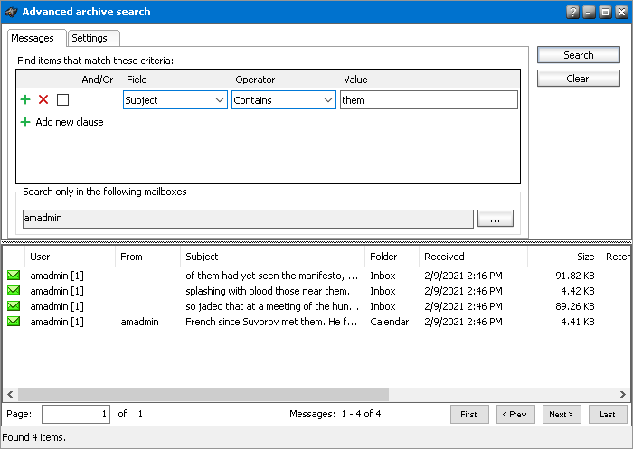Click the Value text field containing 'them'
This screenshot has height=449, width=633.
tap(429, 100)
